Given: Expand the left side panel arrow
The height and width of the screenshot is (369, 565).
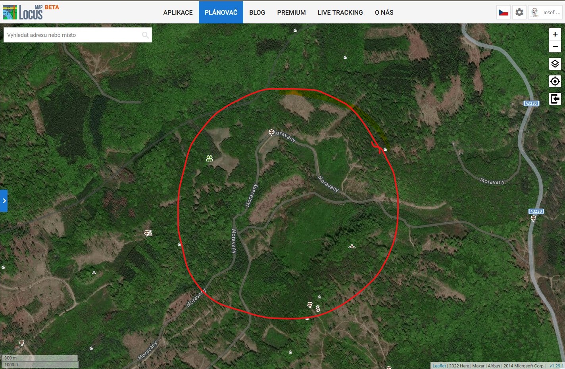Looking at the screenshot, I should coord(4,201).
